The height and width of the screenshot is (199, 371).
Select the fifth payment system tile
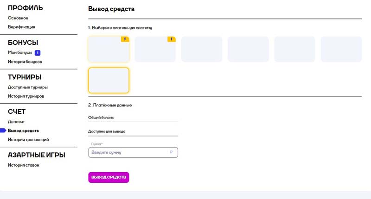pyautogui.click(x=294, y=49)
